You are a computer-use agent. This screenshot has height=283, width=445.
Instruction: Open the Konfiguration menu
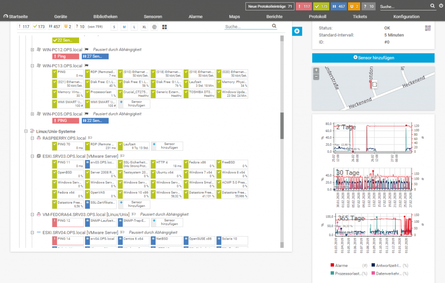point(406,16)
